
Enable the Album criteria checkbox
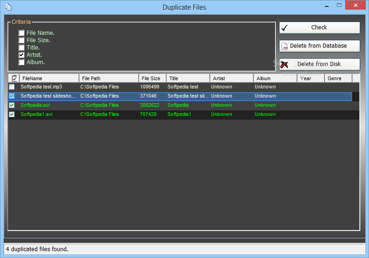pyautogui.click(x=22, y=62)
